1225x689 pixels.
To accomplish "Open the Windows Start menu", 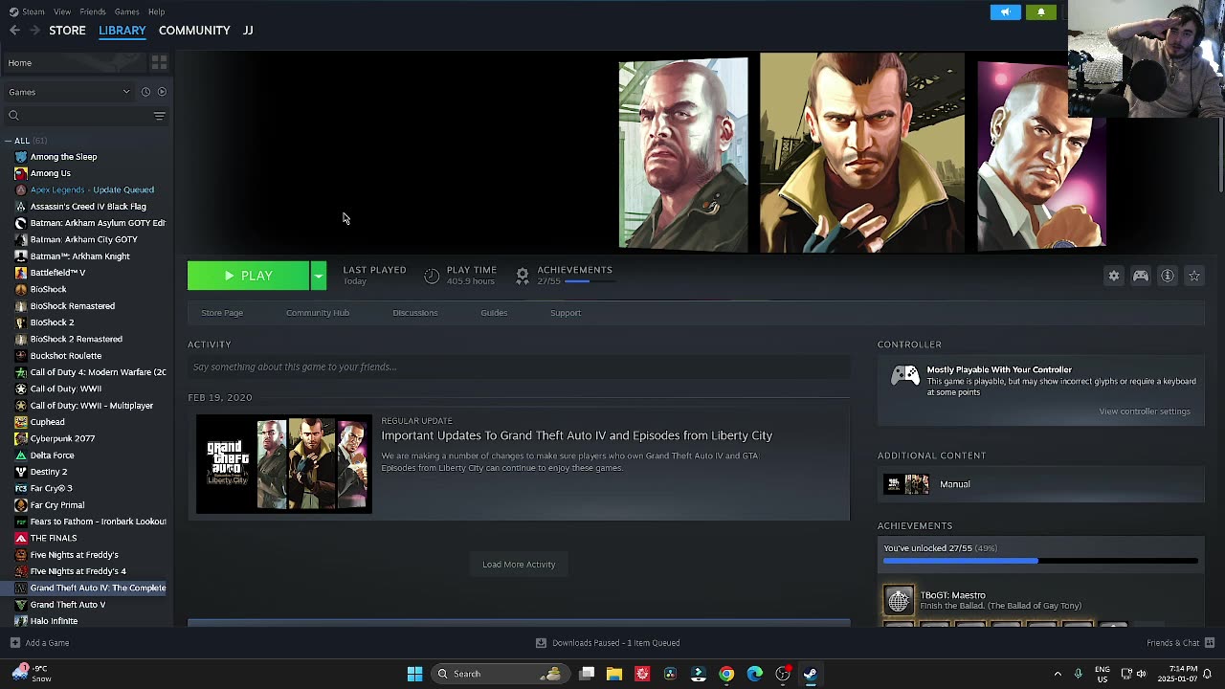I will (x=414, y=674).
